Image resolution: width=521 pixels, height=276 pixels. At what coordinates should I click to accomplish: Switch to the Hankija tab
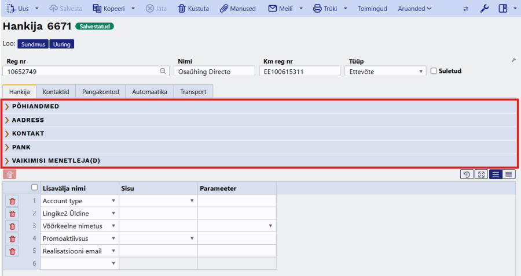[19, 92]
